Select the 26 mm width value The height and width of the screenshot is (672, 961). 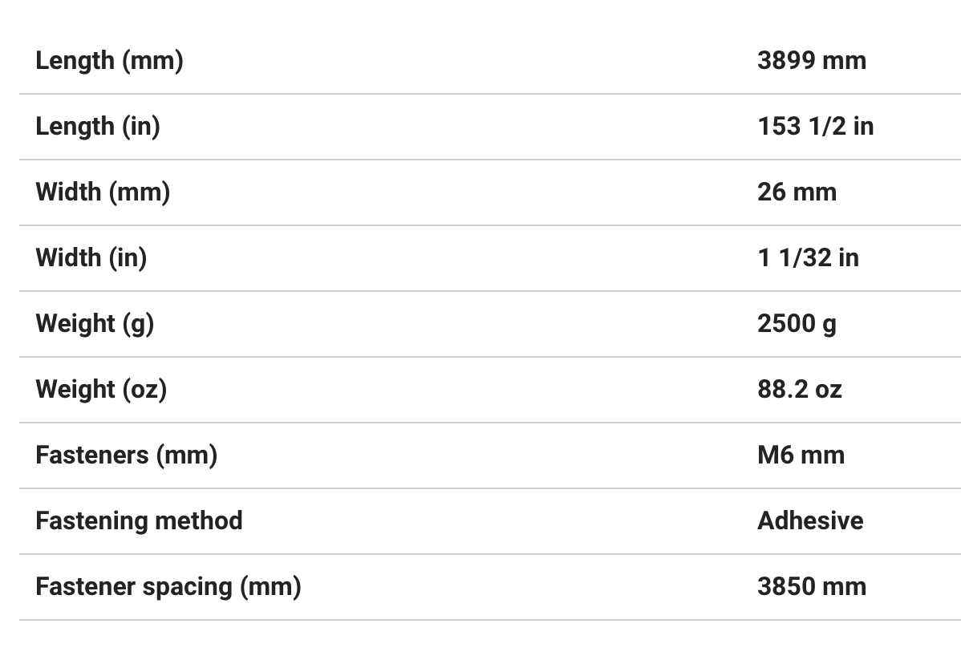coord(797,192)
